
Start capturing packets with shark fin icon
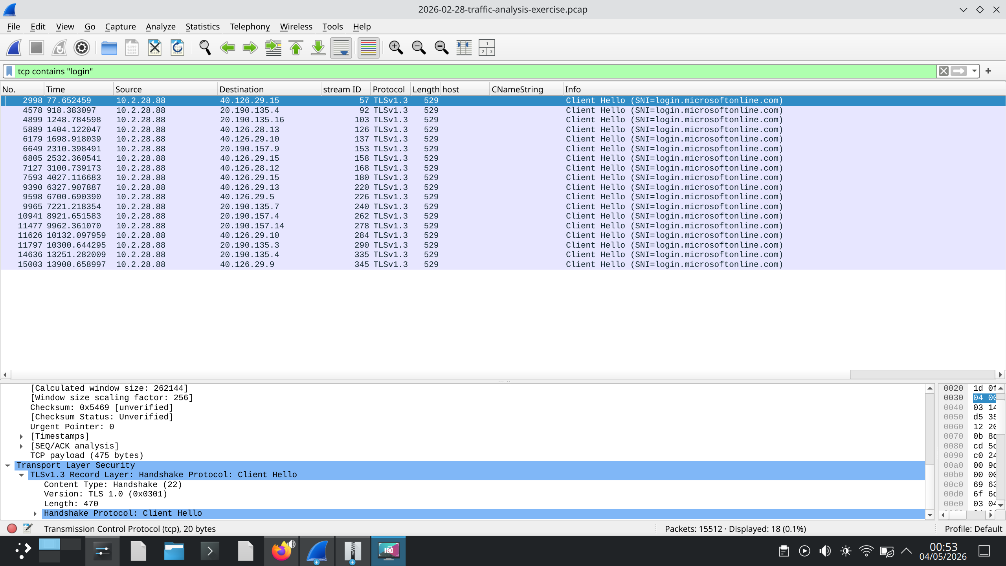coord(14,48)
